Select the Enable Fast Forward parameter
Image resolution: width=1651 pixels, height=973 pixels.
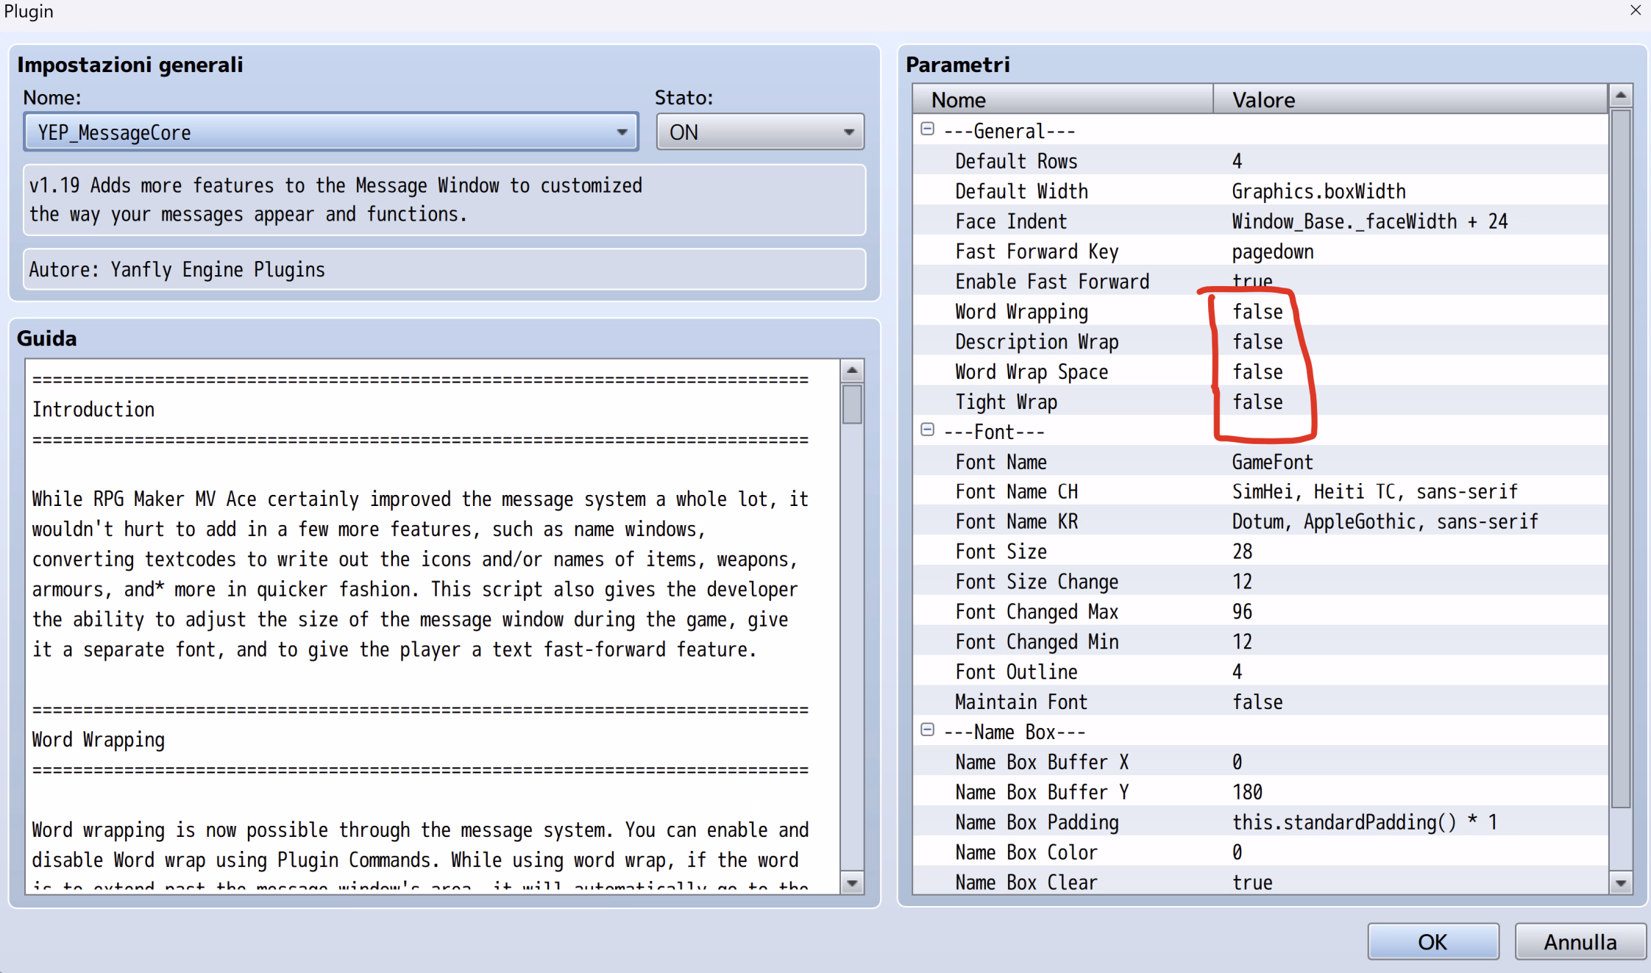click(1051, 282)
